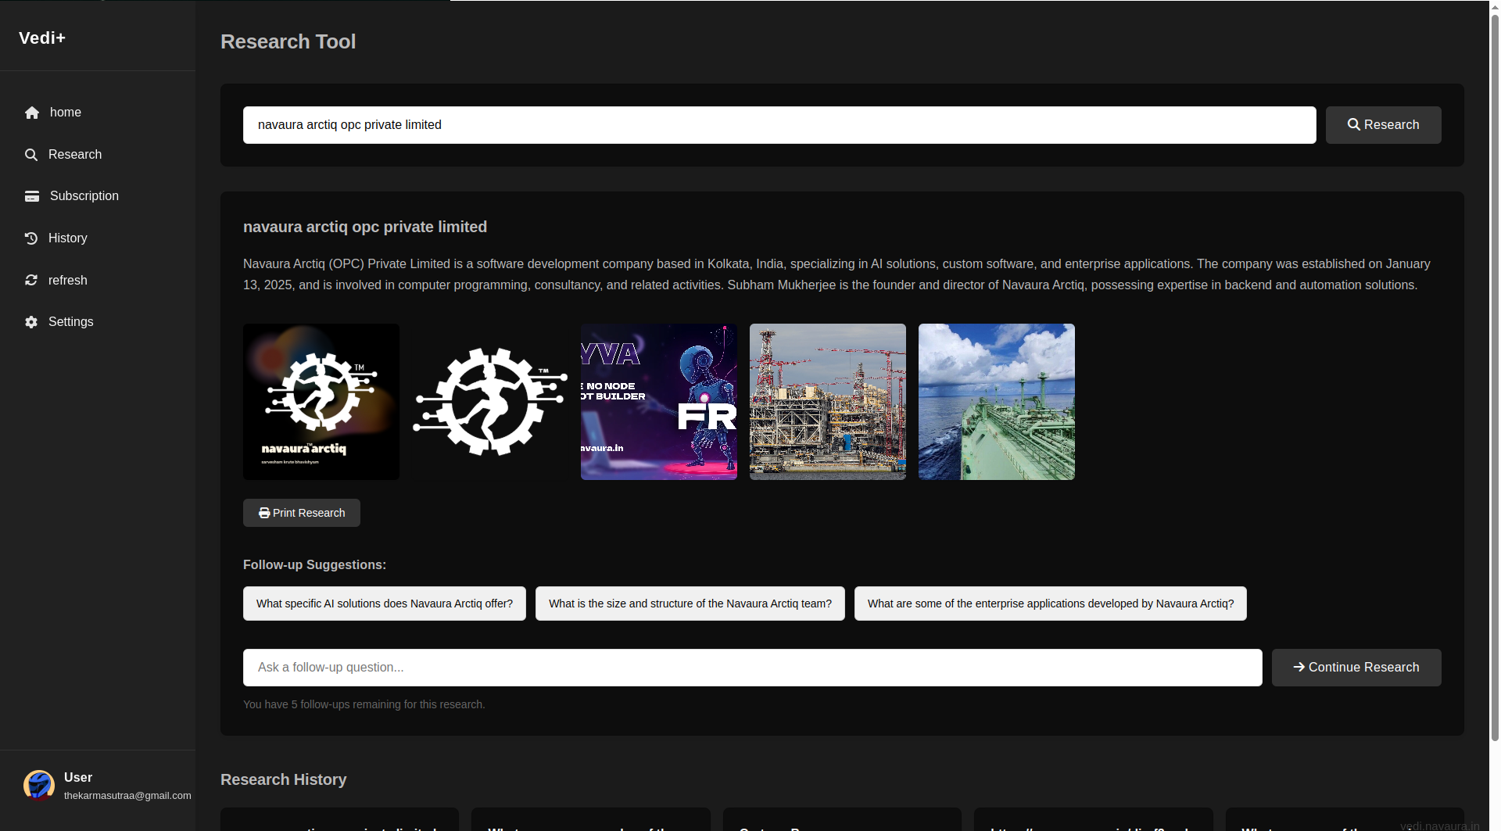Click the Research search button
This screenshot has width=1501, height=831.
pos(1383,125)
